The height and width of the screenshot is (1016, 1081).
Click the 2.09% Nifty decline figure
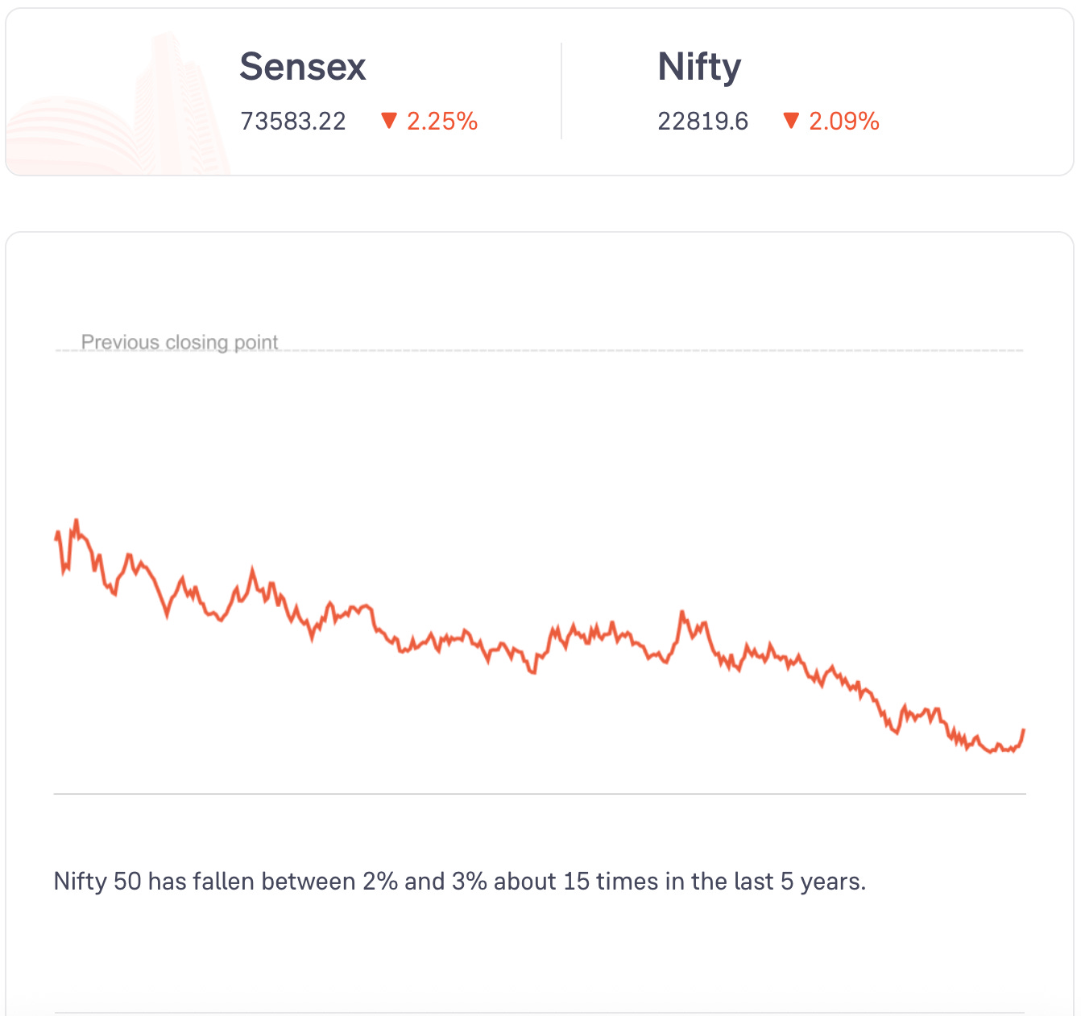point(843,122)
